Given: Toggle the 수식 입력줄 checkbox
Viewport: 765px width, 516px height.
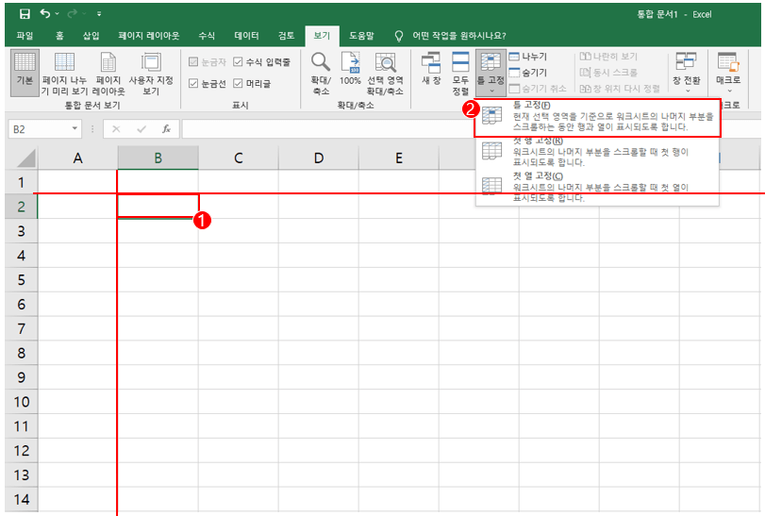Looking at the screenshot, I should click(x=238, y=61).
